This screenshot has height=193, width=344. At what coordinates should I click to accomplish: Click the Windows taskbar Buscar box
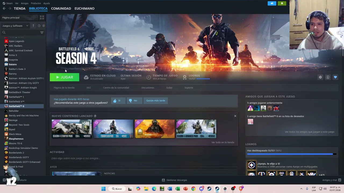point(117,189)
